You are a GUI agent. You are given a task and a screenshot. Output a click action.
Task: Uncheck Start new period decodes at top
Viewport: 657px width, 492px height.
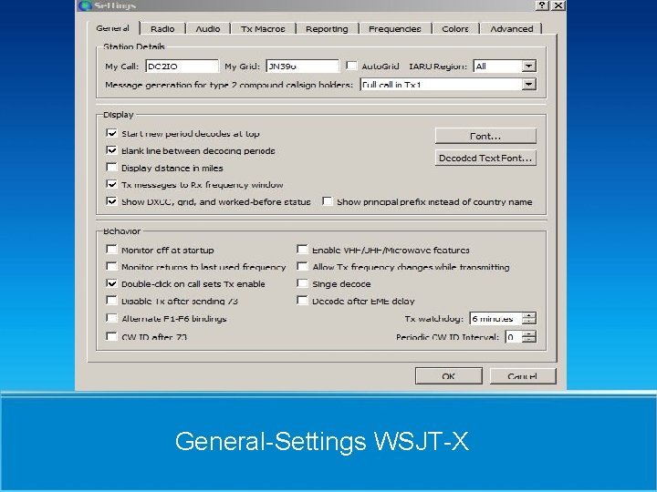[x=111, y=133]
